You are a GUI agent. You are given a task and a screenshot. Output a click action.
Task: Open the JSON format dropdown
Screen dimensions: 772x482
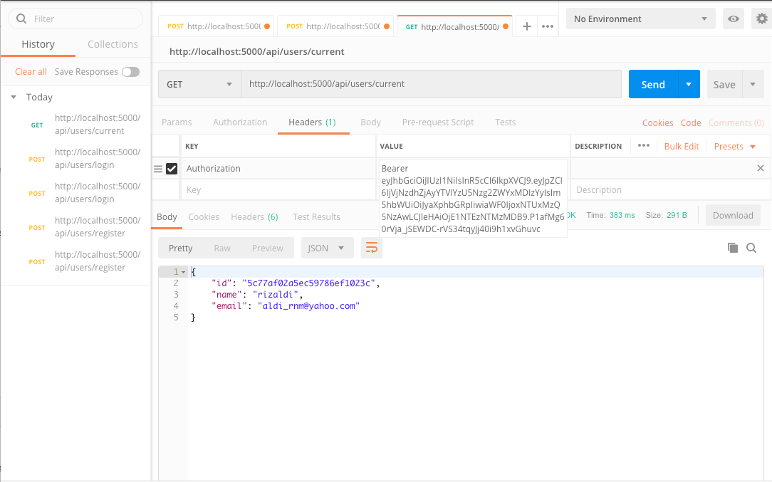327,248
